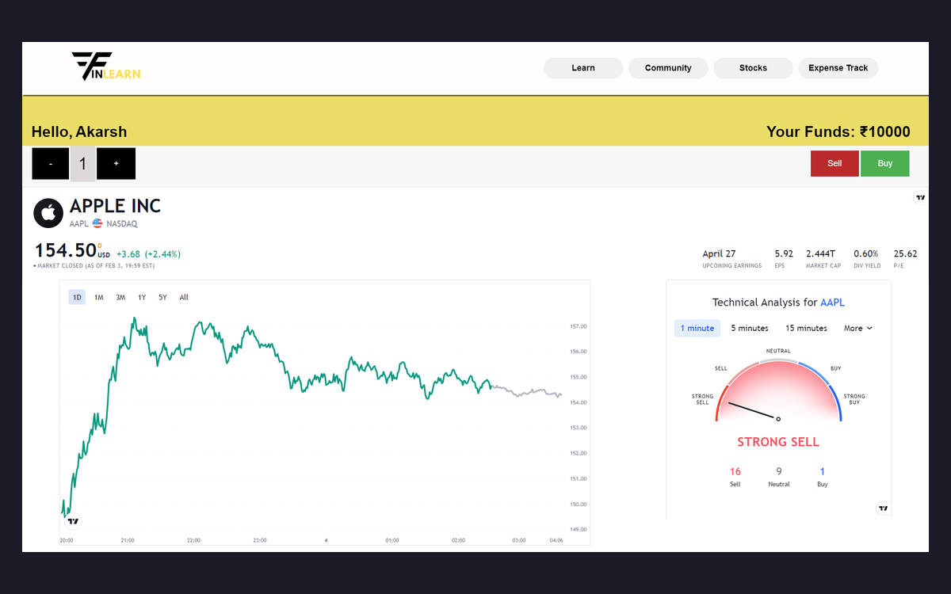Expand the More intervals dropdown

[858, 328]
